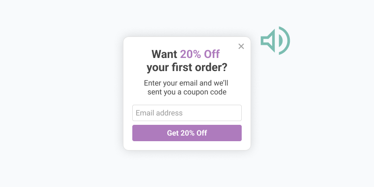Click the word "Want" in the heading
374x187 pixels.
click(x=165, y=54)
